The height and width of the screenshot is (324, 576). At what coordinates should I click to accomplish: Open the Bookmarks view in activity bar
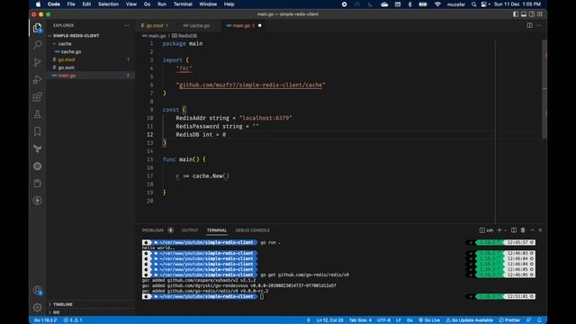click(x=37, y=131)
